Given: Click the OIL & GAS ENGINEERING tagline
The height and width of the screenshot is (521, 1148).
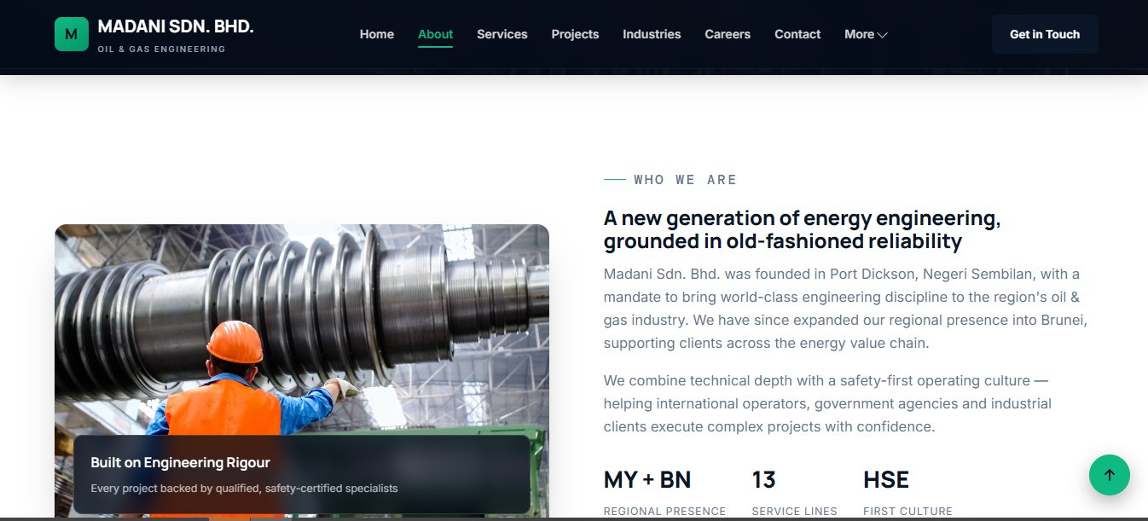Looking at the screenshot, I should click(161, 49).
